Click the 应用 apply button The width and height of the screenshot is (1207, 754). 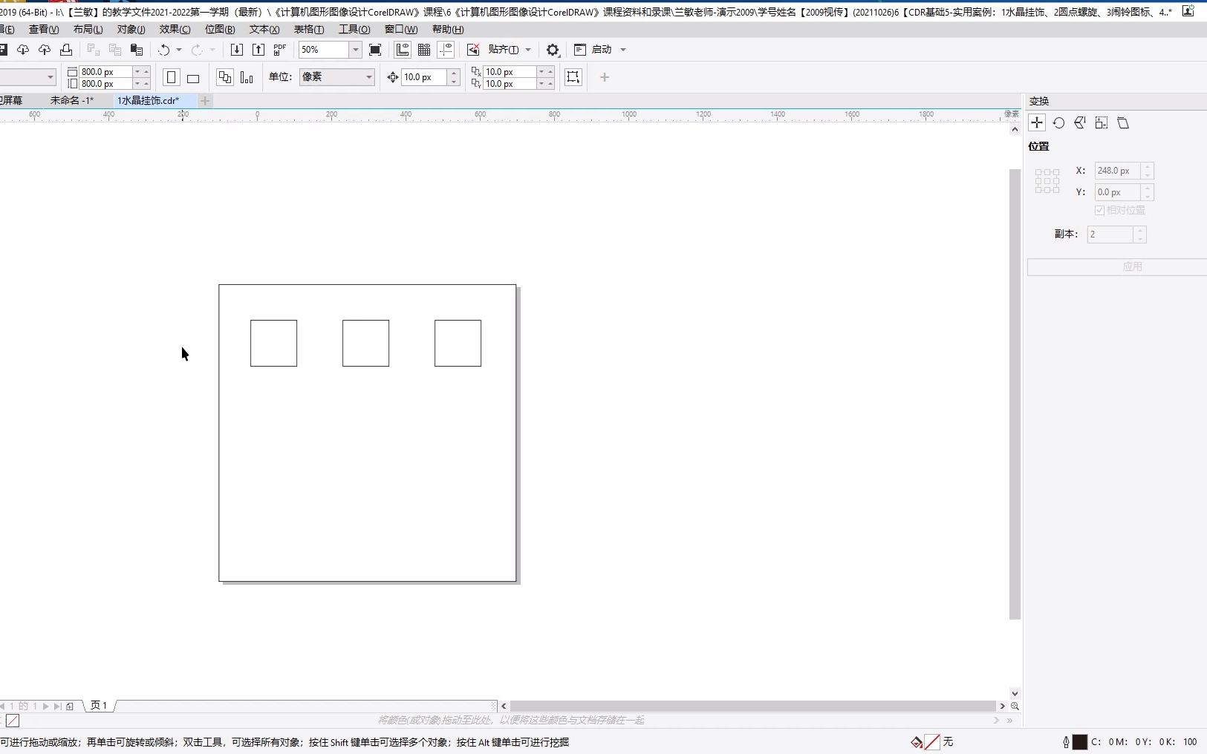pos(1117,267)
